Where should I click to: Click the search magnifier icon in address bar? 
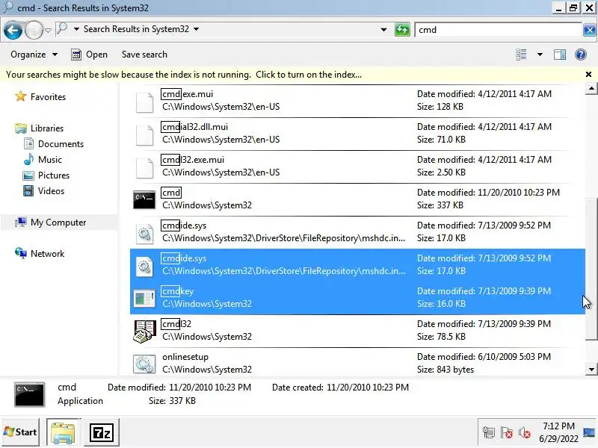tap(62, 29)
